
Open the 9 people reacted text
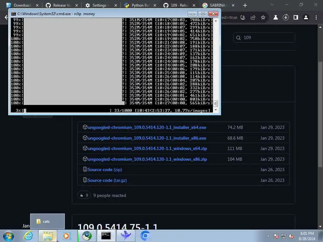click(x=109, y=195)
